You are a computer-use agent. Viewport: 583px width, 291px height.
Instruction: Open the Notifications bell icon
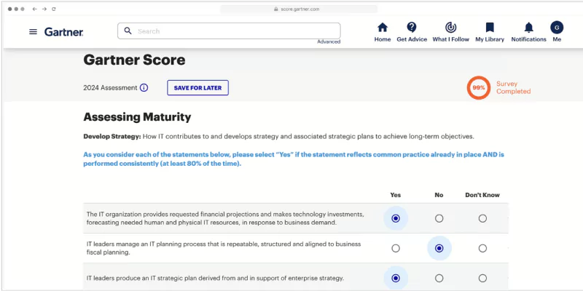coord(528,28)
